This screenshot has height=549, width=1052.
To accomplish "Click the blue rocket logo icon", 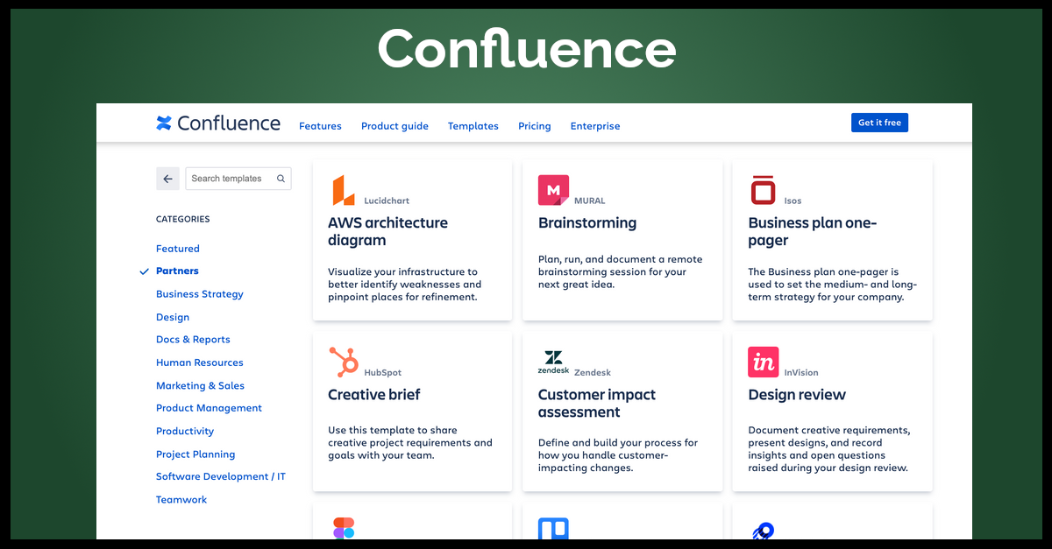I will point(763,530).
